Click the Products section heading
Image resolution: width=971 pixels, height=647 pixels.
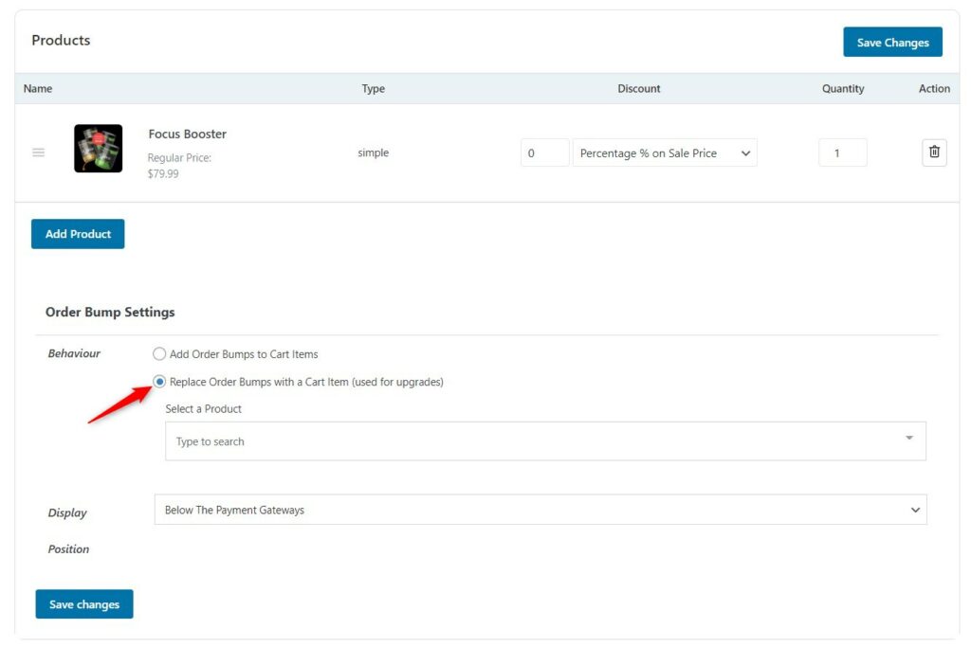[61, 40]
